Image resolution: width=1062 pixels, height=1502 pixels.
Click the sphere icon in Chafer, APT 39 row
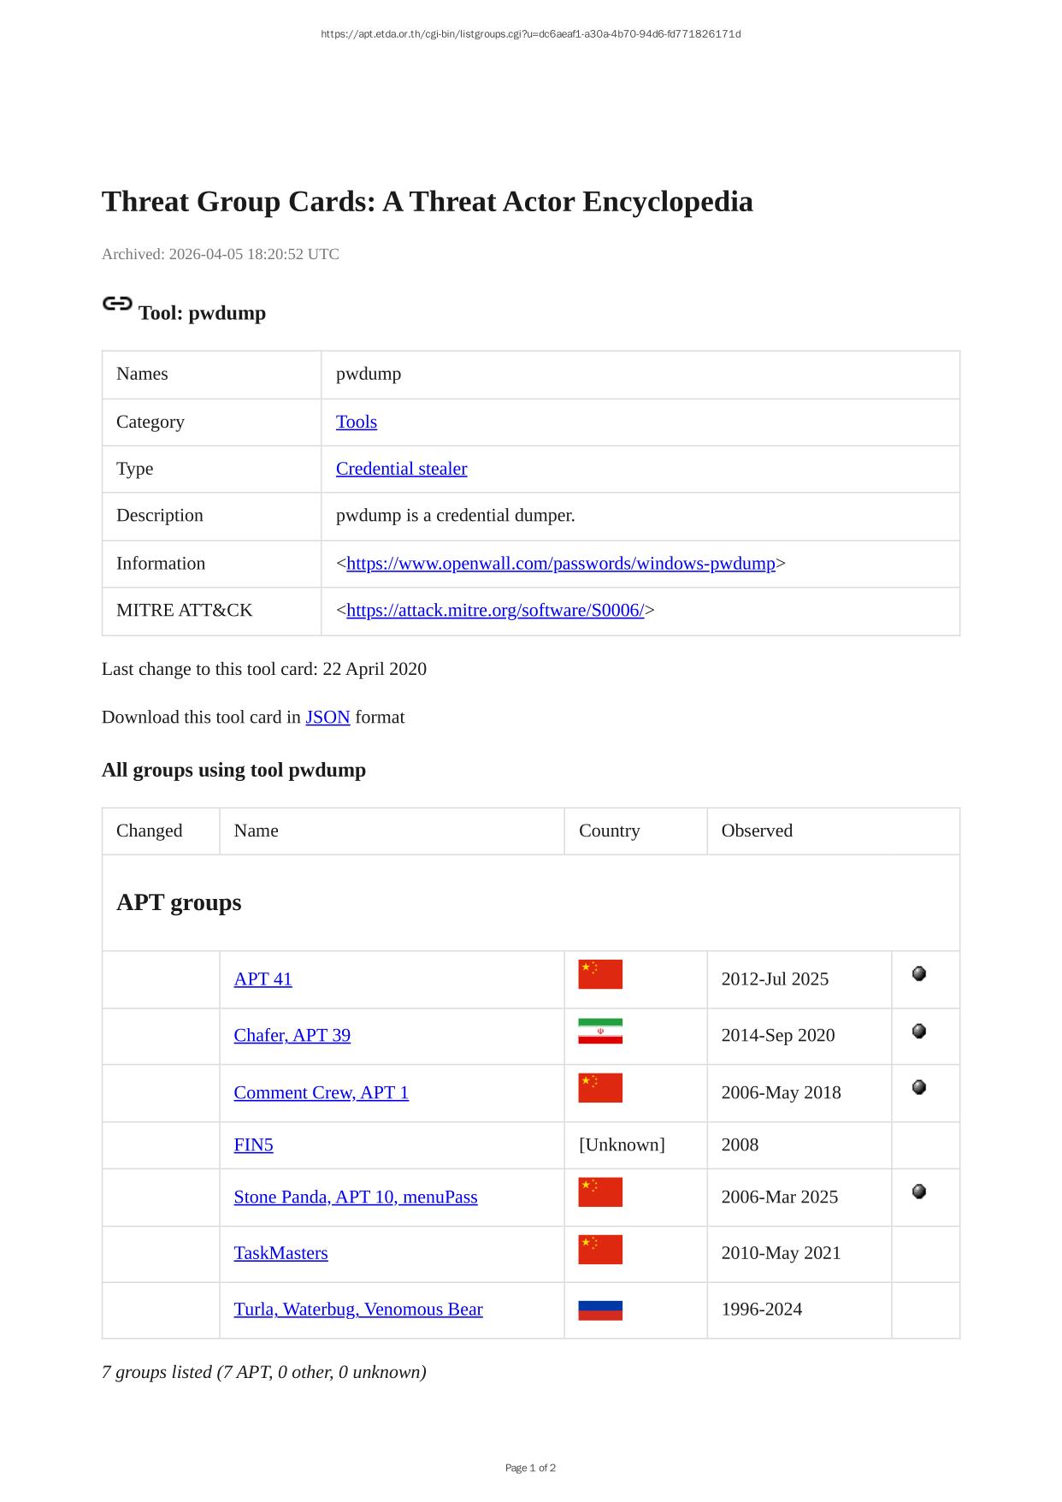(x=919, y=1031)
